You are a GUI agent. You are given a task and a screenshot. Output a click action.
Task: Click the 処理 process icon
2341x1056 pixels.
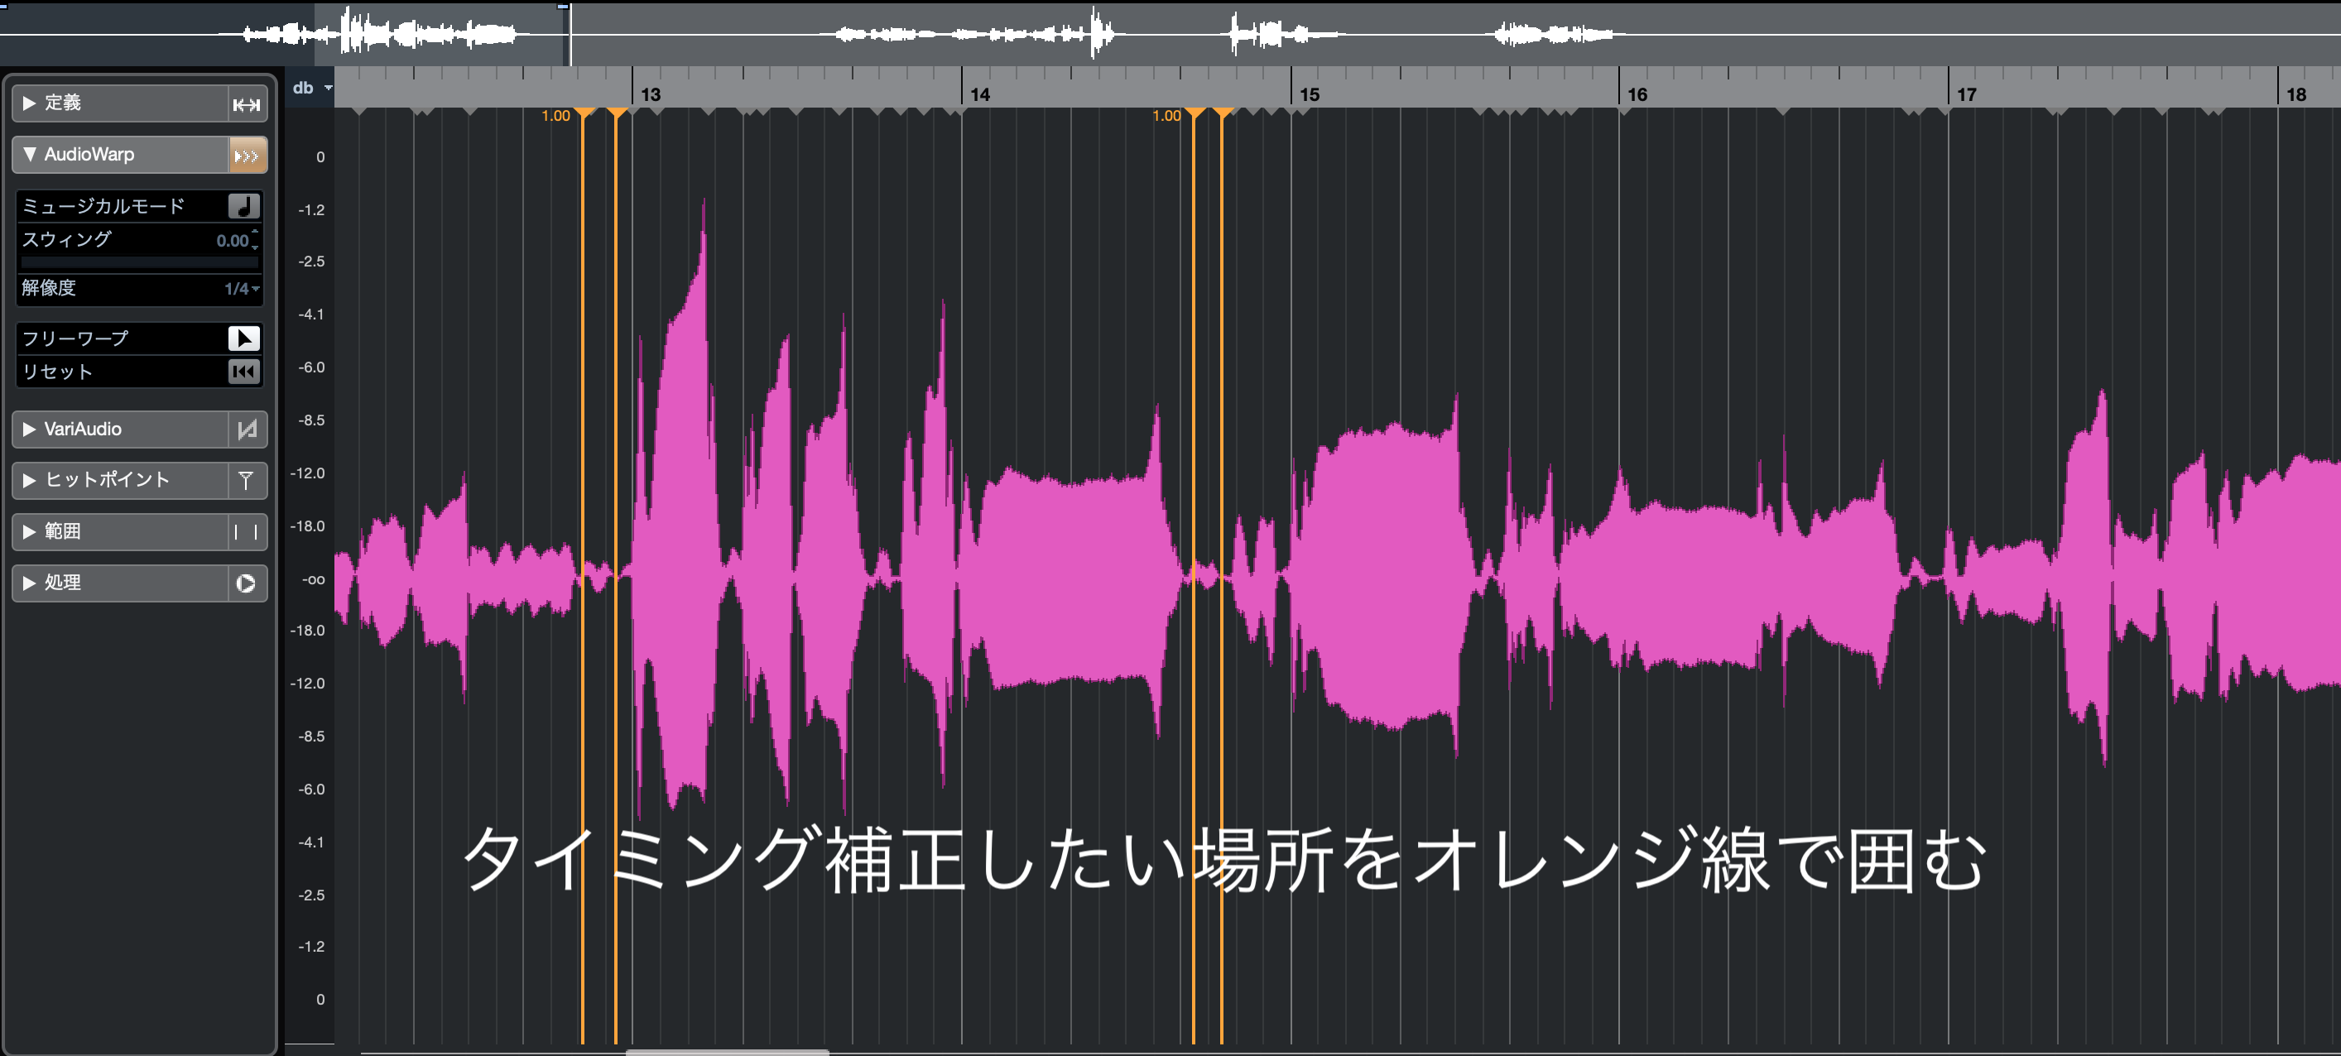pos(247,583)
